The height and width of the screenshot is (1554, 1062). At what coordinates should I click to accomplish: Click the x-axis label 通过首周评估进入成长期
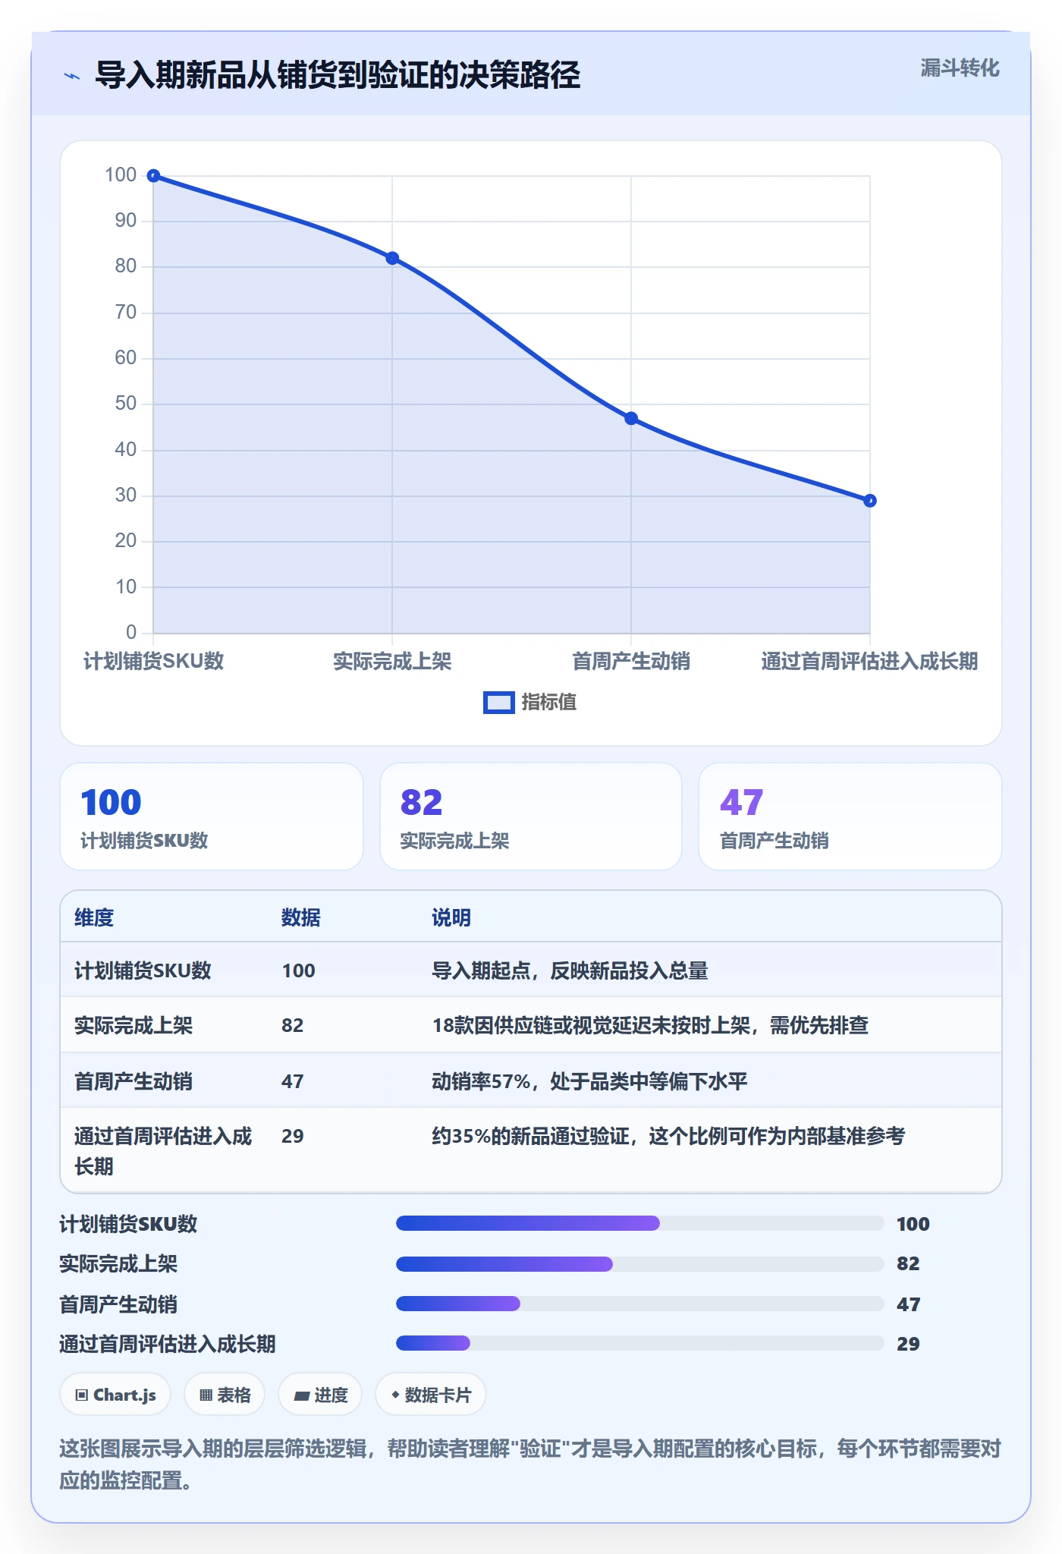coord(869,661)
